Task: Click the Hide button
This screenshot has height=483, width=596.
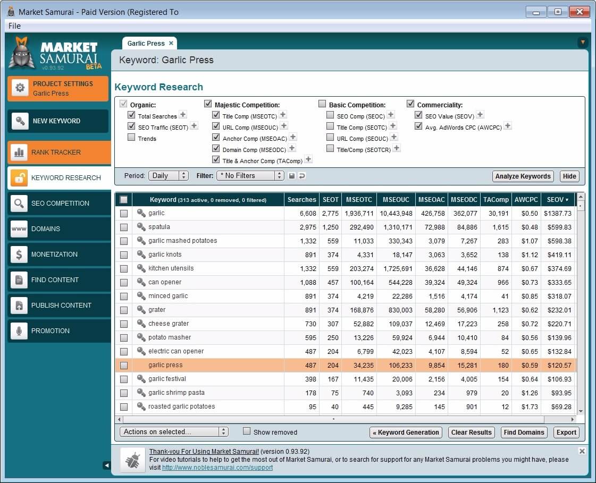Action: click(569, 176)
